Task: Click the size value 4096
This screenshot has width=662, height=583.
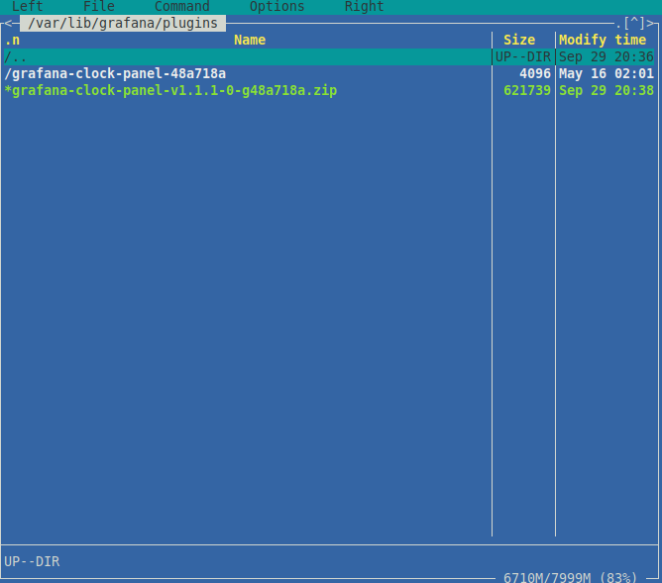Action: tap(535, 74)
